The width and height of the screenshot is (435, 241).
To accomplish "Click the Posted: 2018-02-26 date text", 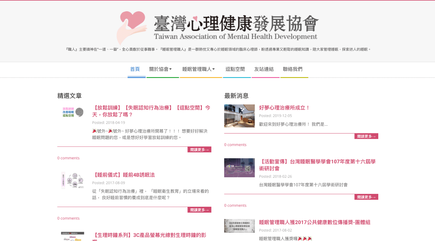I will (x=275, y=176).
